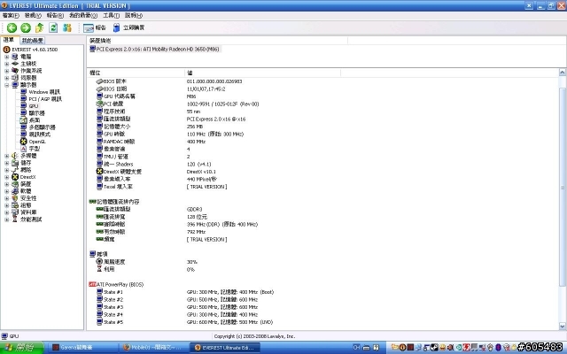Click the 值 value column header
The width and height of the screenshot is (567, 354).
coord(262,73)
